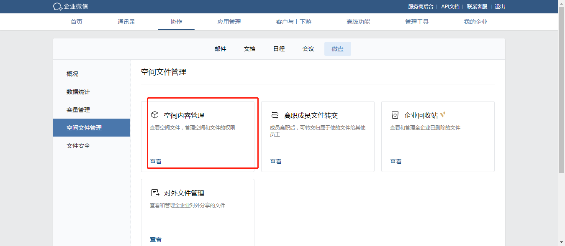565x246 pixels.
Task: Select the 协作 navigation tab
Action: click(x=176, y=22)
